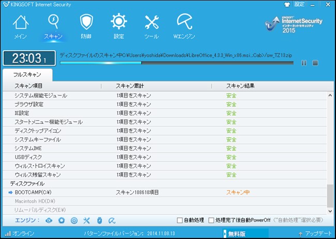
Task: Click the second ring-shaped engine icon
Action: tap(62, 220)
